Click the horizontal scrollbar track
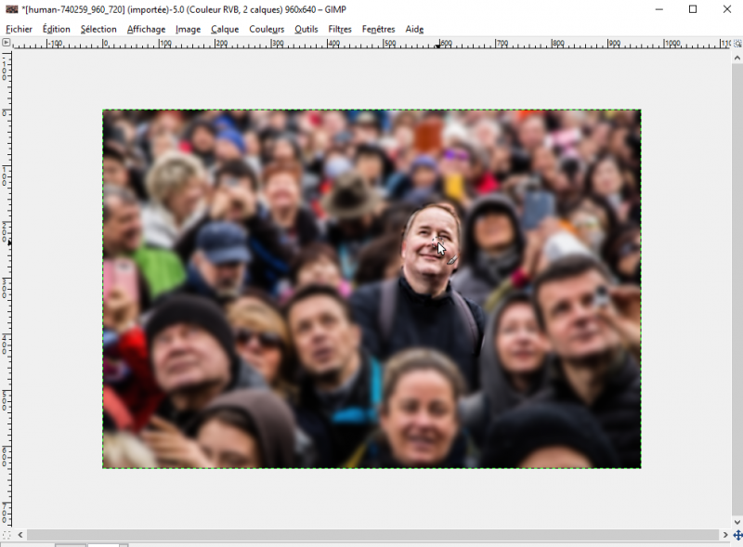The width and height of the screenshot is (743, 547). click(371, 535)
